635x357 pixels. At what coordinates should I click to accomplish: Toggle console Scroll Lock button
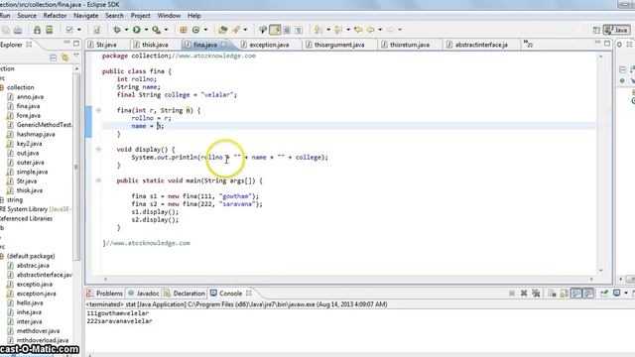(x=564, y=294)
